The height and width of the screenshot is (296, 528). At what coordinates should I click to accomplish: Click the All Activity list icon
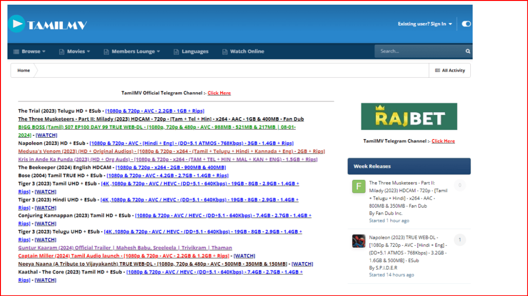[437, 70]
